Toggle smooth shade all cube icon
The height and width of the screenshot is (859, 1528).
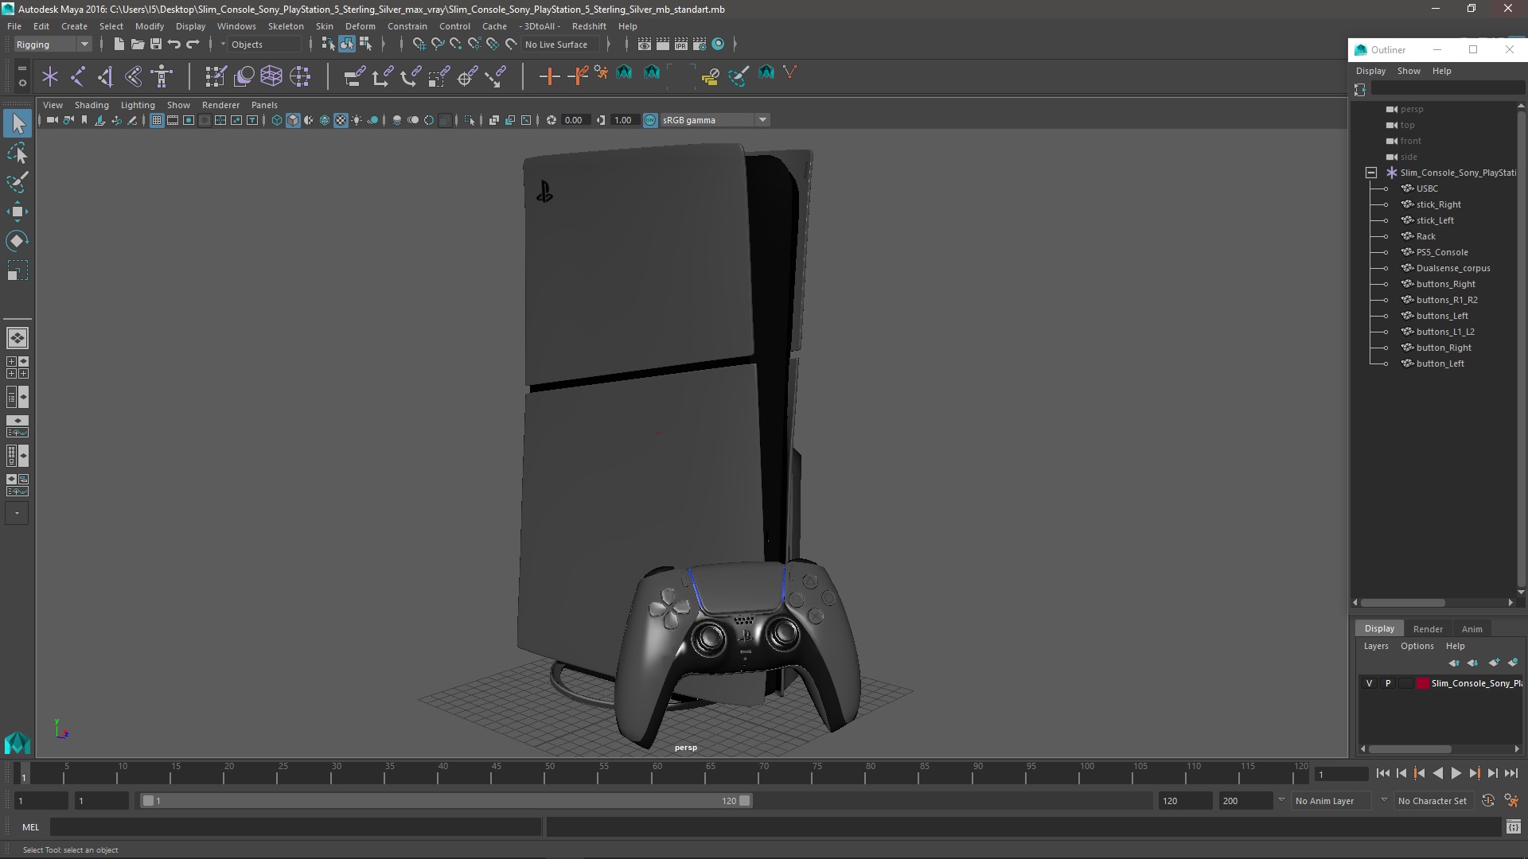[293, 120]
